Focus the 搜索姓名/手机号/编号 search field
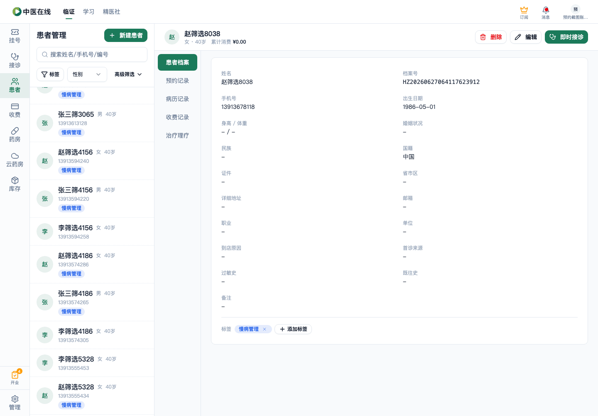This screenshot has width=598, height=416. click(92, 54)
